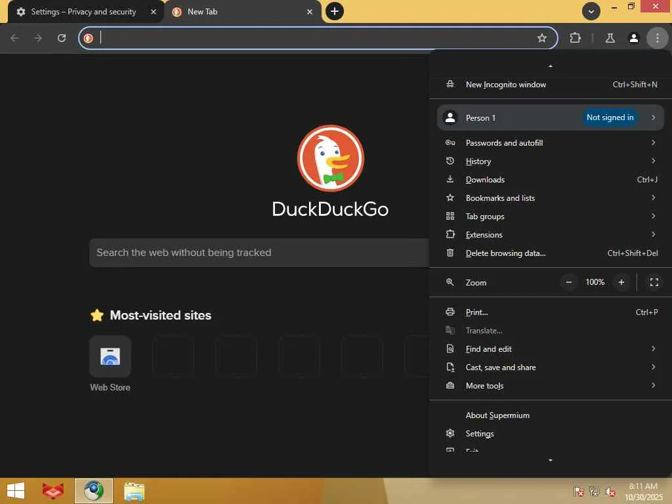Click the Not signed in badge
Image resolution: width=672 pixels, height=504 pixels.
610,117
